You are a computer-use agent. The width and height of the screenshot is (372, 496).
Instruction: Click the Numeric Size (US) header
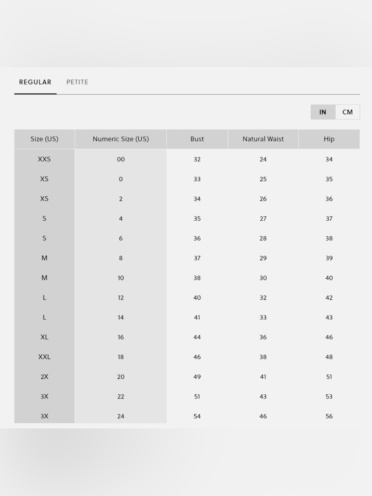[121, 139]
